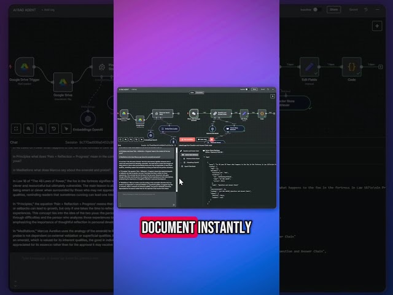Image resolution: width=393 pixels, height=295 pixels.
Task: Add a node with the plus button in center window
Action: coord(273,96)
